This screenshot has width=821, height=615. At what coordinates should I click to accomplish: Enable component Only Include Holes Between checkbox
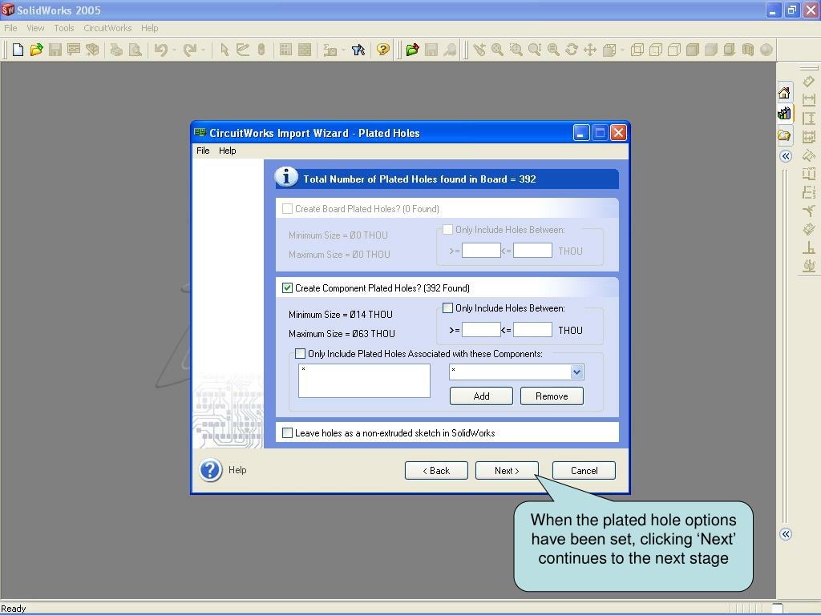[447, 308]
